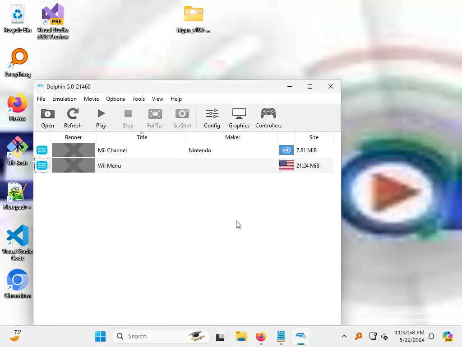The width and height of the screenshot is (462, 347).
Task: Select the Git Bash desktop shortcut
Action: 18,151
